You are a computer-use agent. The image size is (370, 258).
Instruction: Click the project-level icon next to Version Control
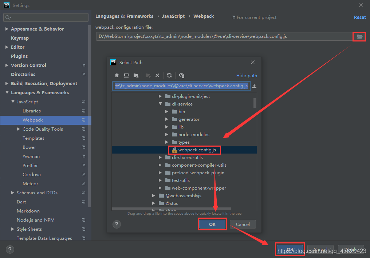[83, 66]
